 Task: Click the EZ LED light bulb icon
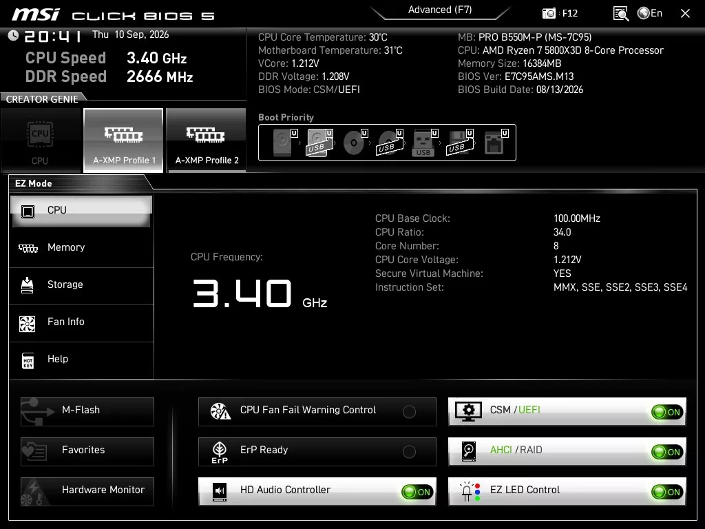(470, 492)
